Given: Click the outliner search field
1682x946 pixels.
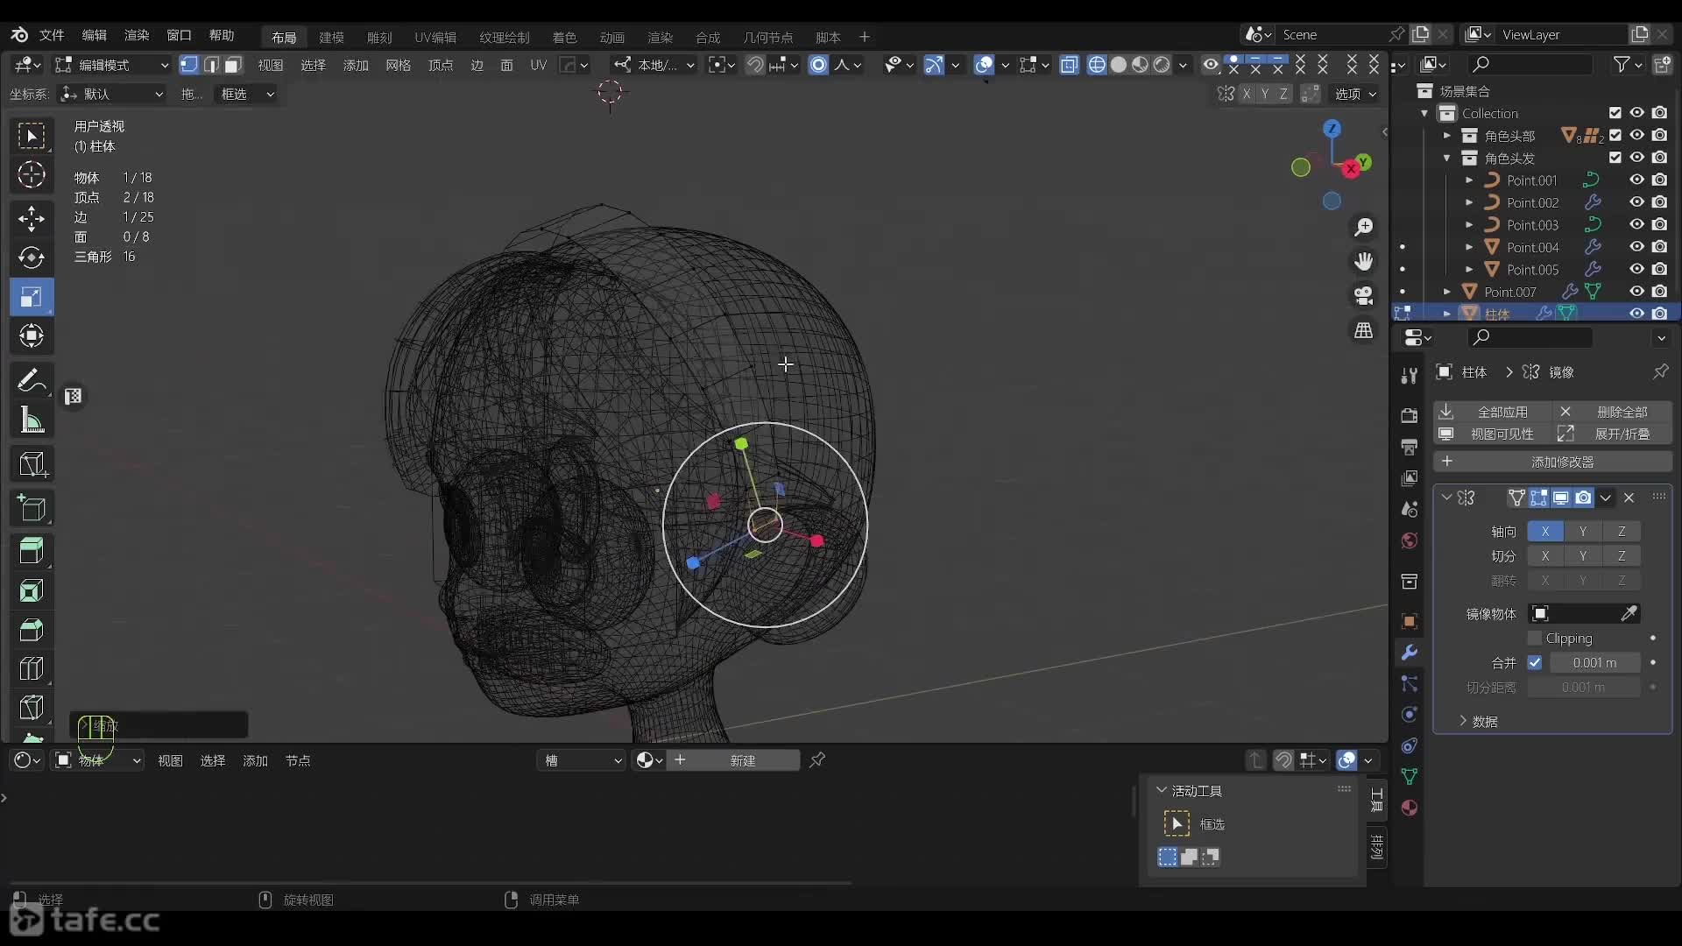Looking at the screenshot, I should [1530, 64].
